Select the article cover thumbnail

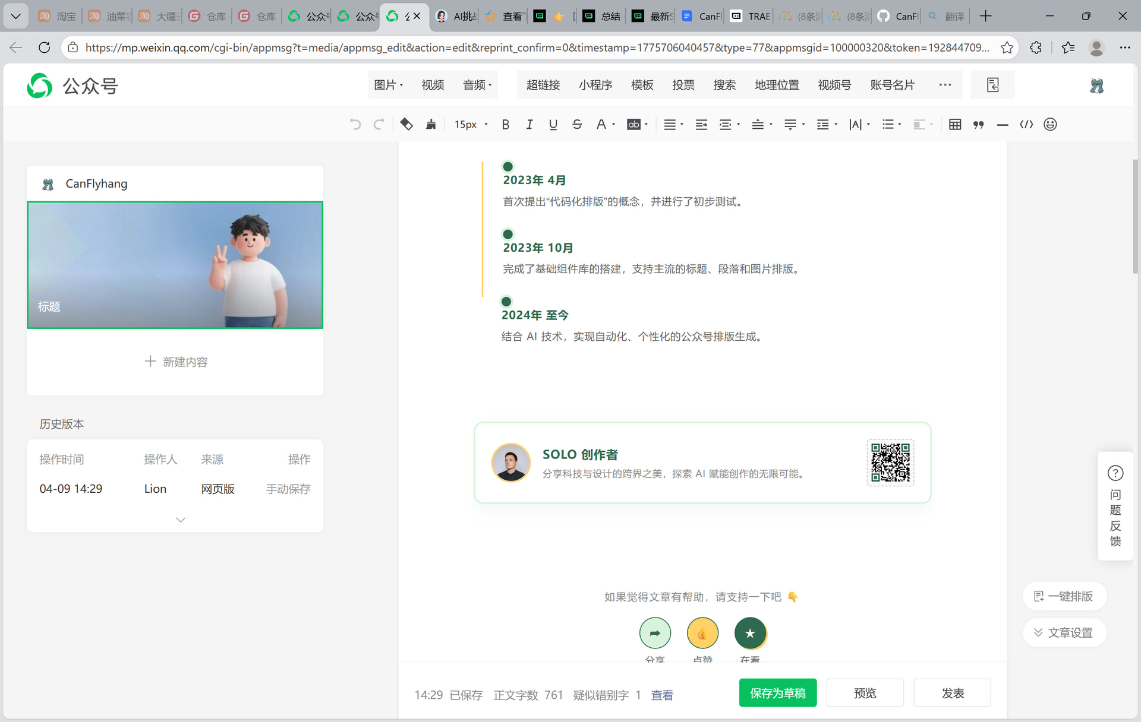(x=175, y=265)
